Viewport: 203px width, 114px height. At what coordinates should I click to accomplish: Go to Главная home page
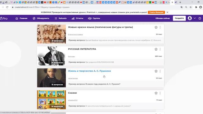point(21,18)
